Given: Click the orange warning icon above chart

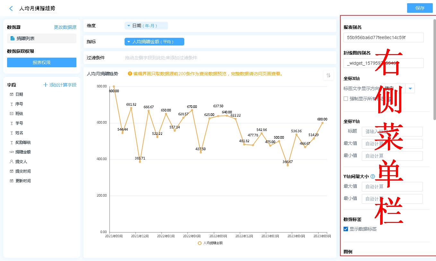Looking at the screenshot, I should [130, 74].
